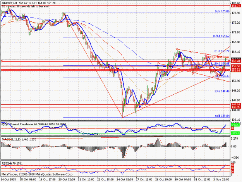
Task: Click the MetaTrader copyright text
Action: (37, 174)
